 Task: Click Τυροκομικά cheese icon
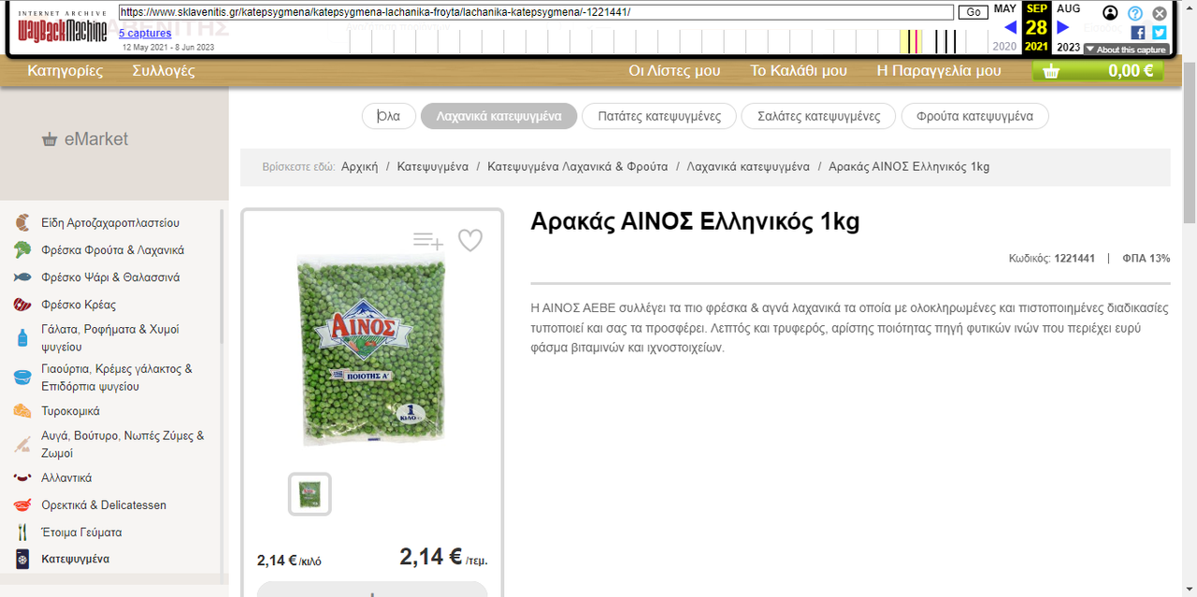pyautogui.click(x=22, y=411)
